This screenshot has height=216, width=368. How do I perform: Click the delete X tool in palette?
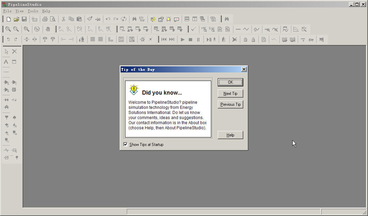15,52
